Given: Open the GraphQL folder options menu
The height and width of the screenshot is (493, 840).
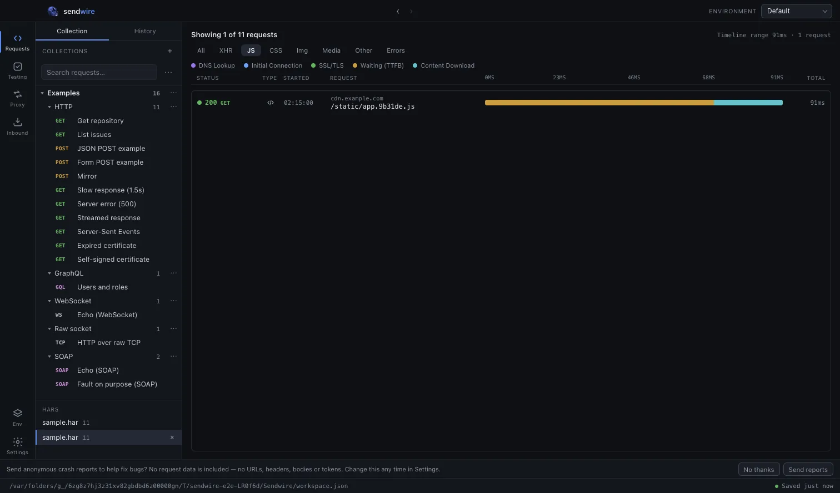Looking at the screenshot, I should point(173,273).
